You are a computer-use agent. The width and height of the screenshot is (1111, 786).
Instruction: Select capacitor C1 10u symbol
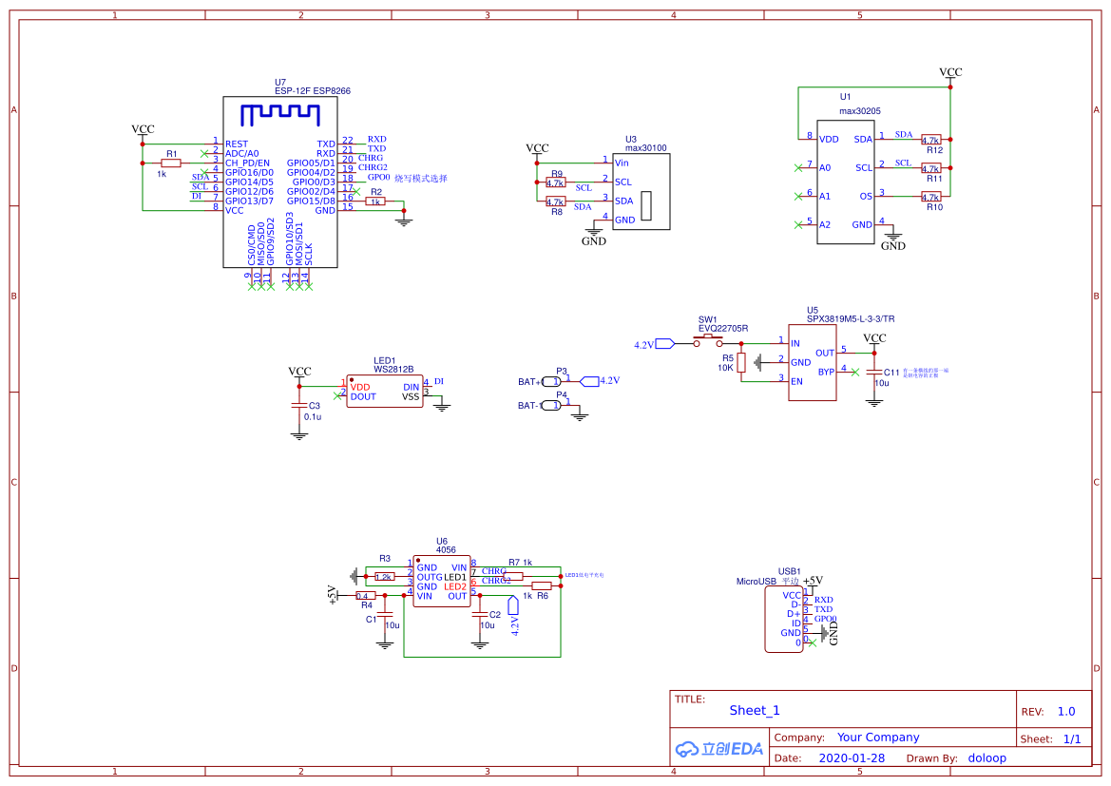click(385, 615)
